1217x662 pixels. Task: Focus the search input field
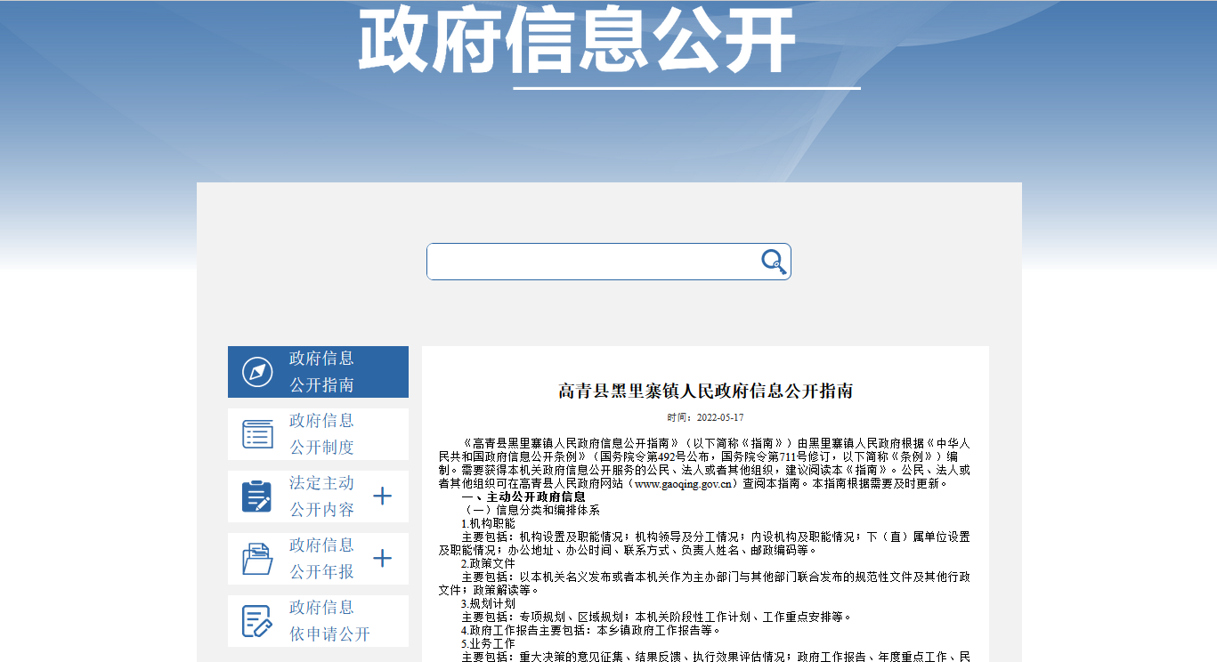click(x=592, y=262)
